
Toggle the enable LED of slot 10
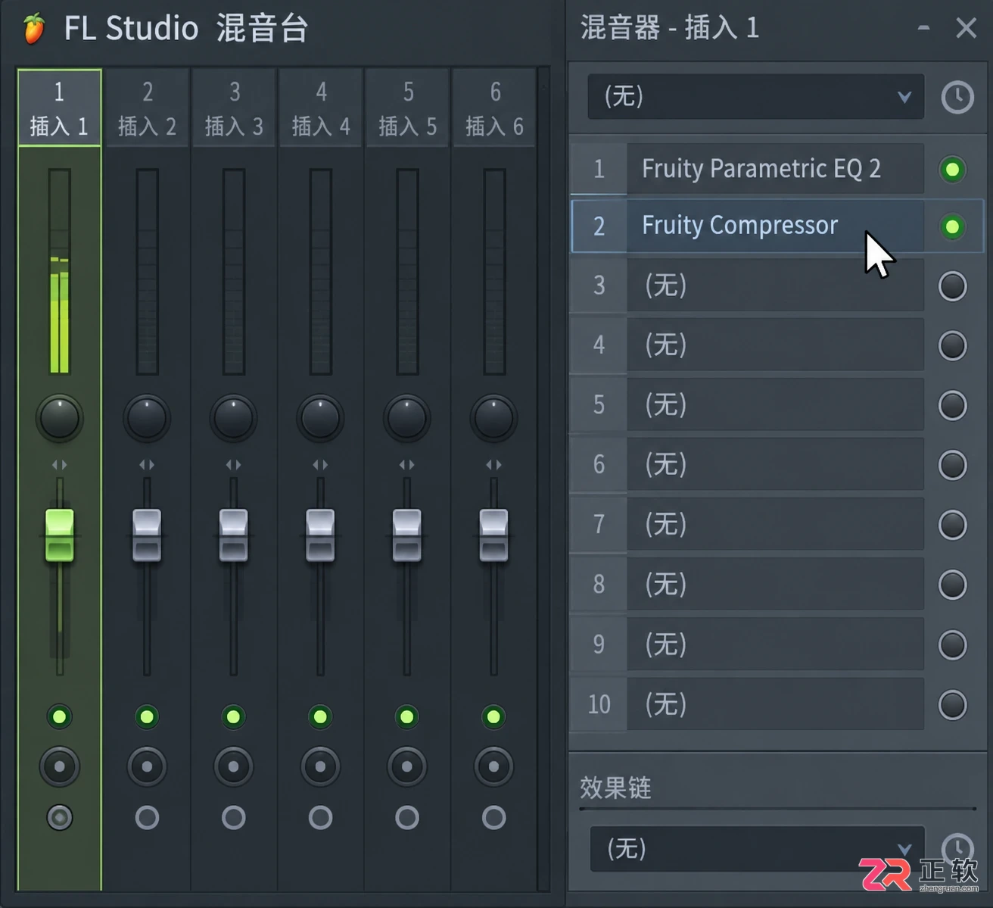pyautogui.click(x=952, y=705)
